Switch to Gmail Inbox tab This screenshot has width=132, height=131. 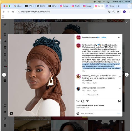click(x=18, y=6)
